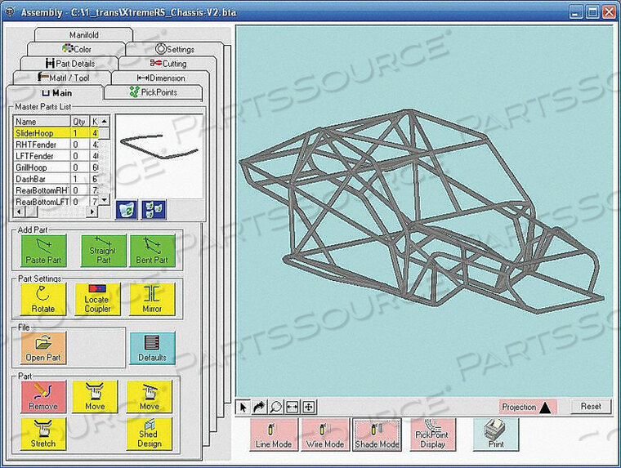Toggle Shade Mode rendering

click(377, 434)
